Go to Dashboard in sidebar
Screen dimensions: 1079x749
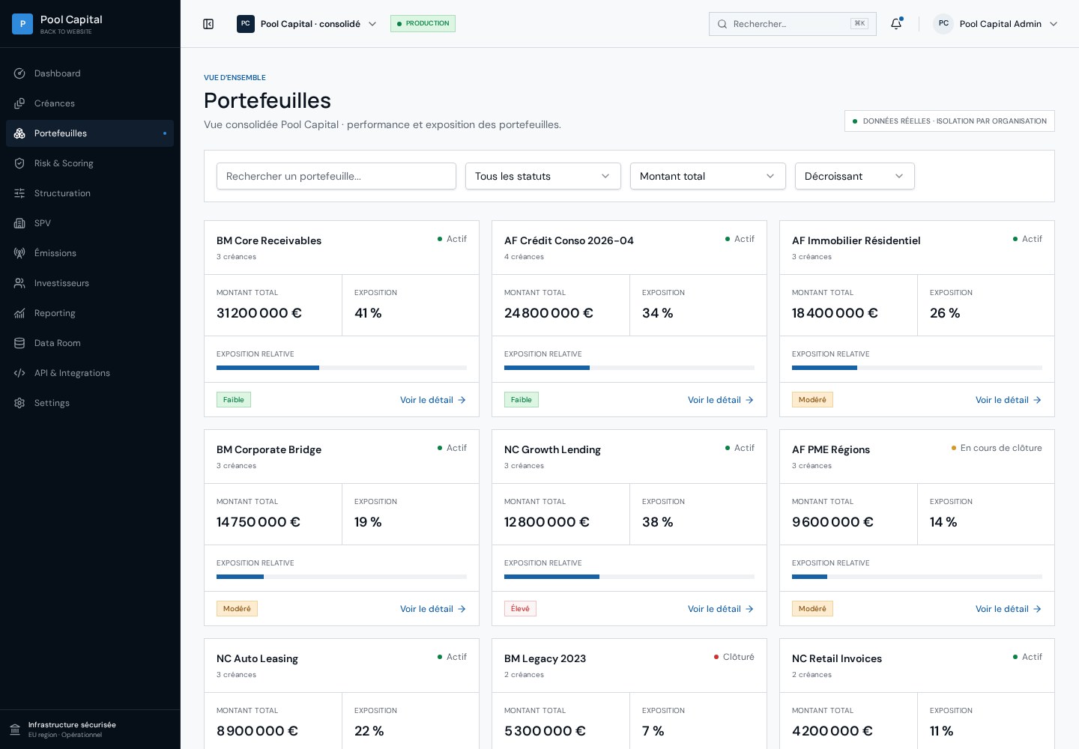(x=90, y=73)
